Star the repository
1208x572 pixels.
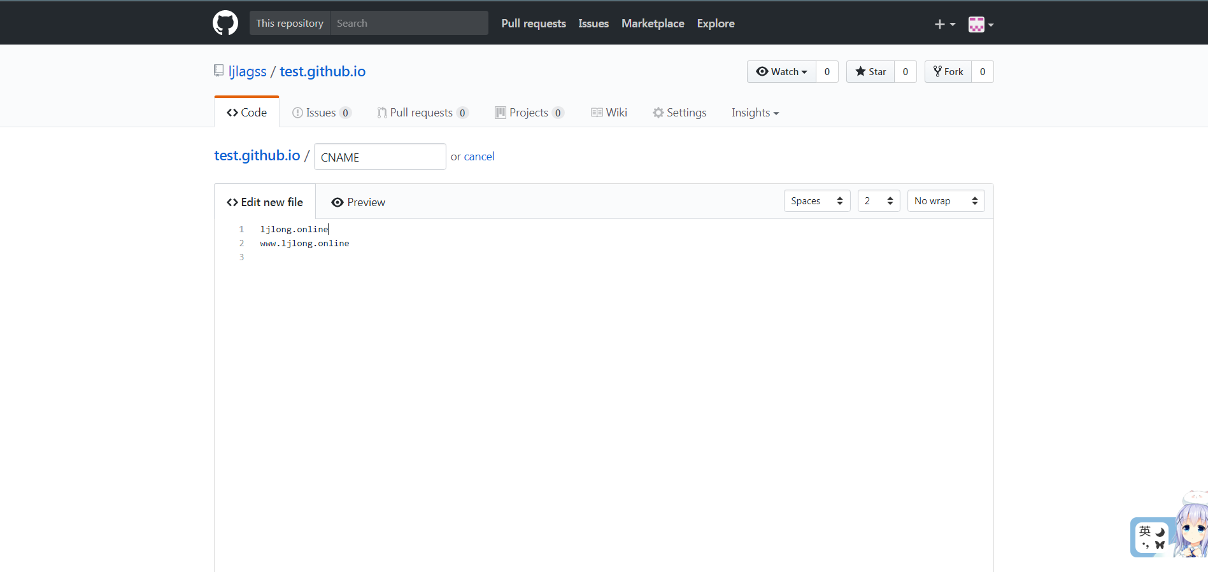(x=870, y=71)
